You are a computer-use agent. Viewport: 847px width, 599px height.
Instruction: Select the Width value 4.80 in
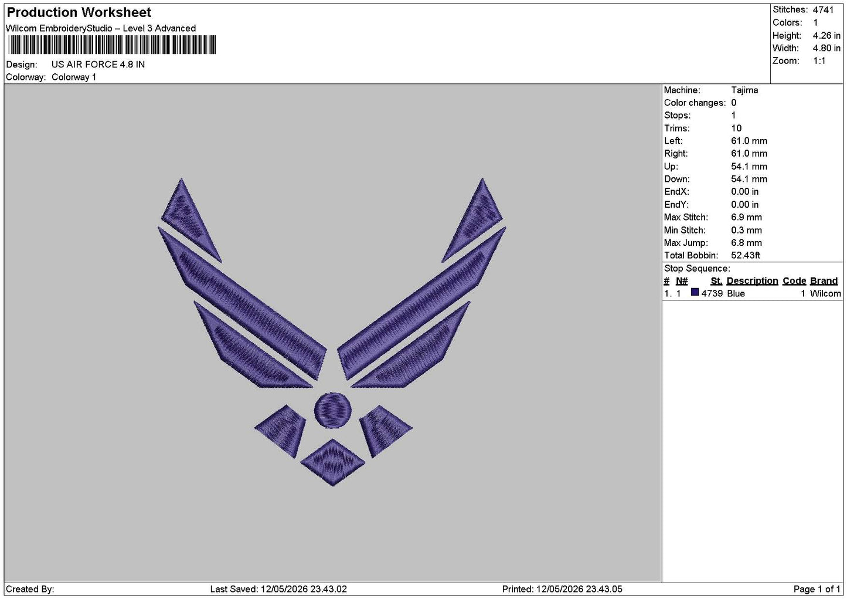point(826,48)
